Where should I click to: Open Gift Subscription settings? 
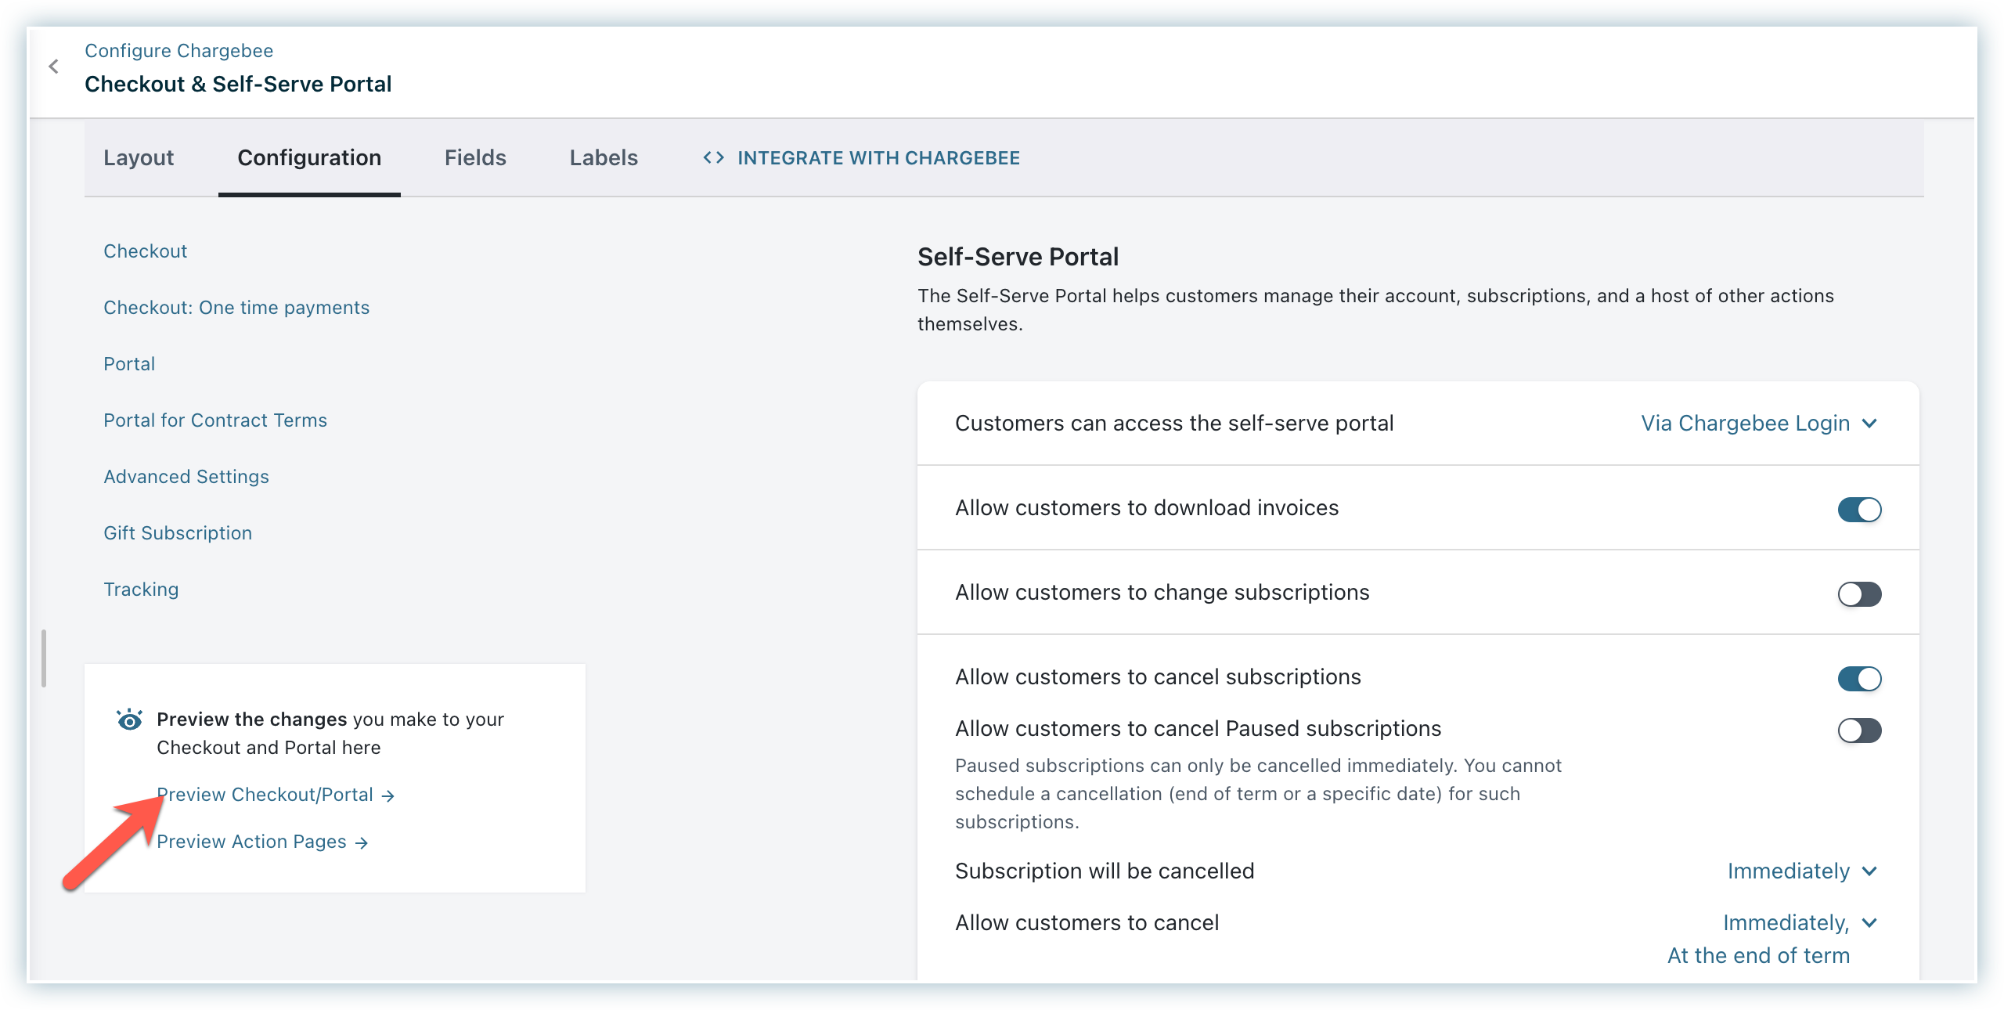pyautogui.click(x=178, y=533)
